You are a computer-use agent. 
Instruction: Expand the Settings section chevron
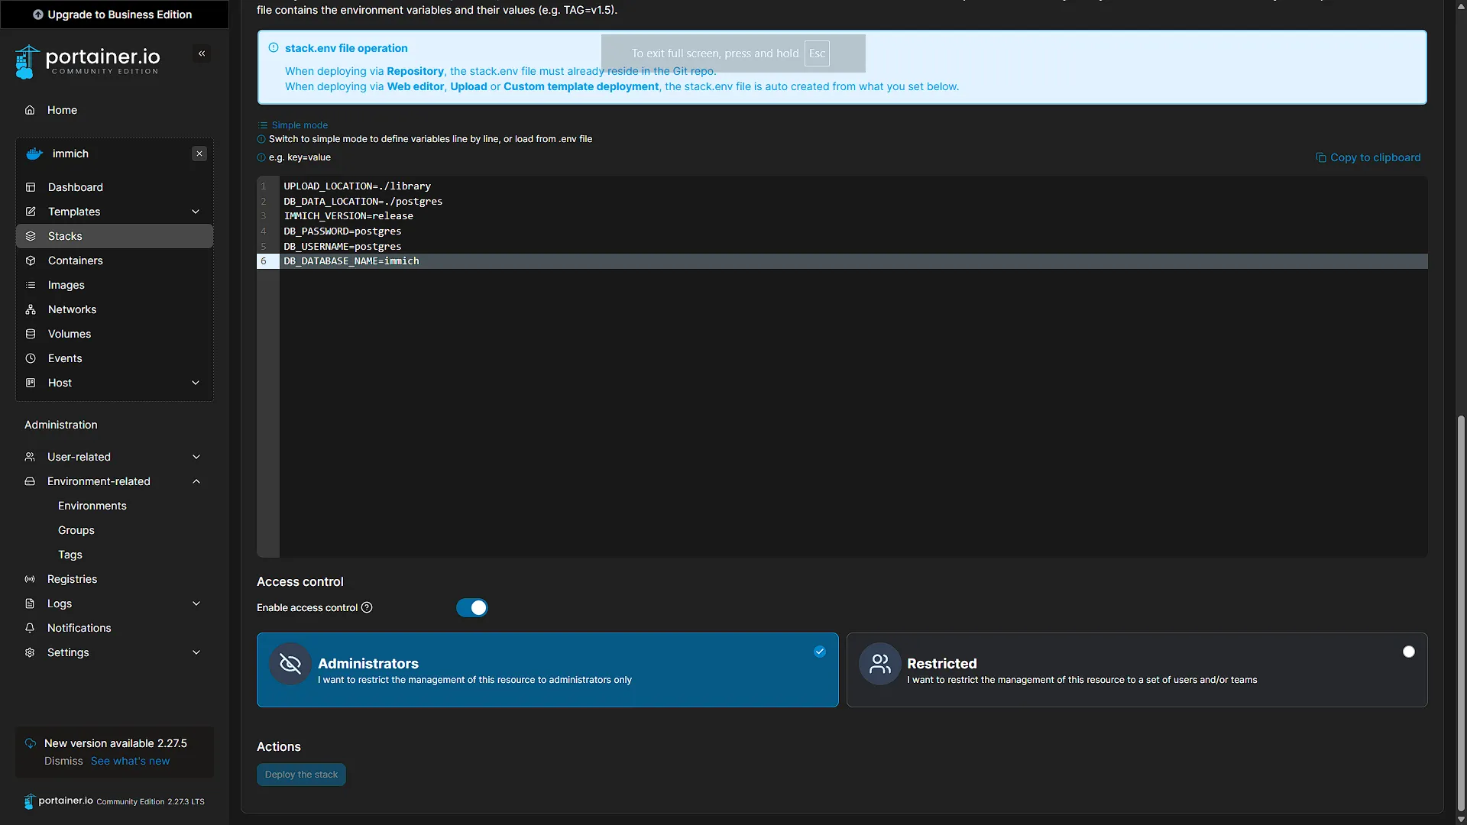[196, 652]
